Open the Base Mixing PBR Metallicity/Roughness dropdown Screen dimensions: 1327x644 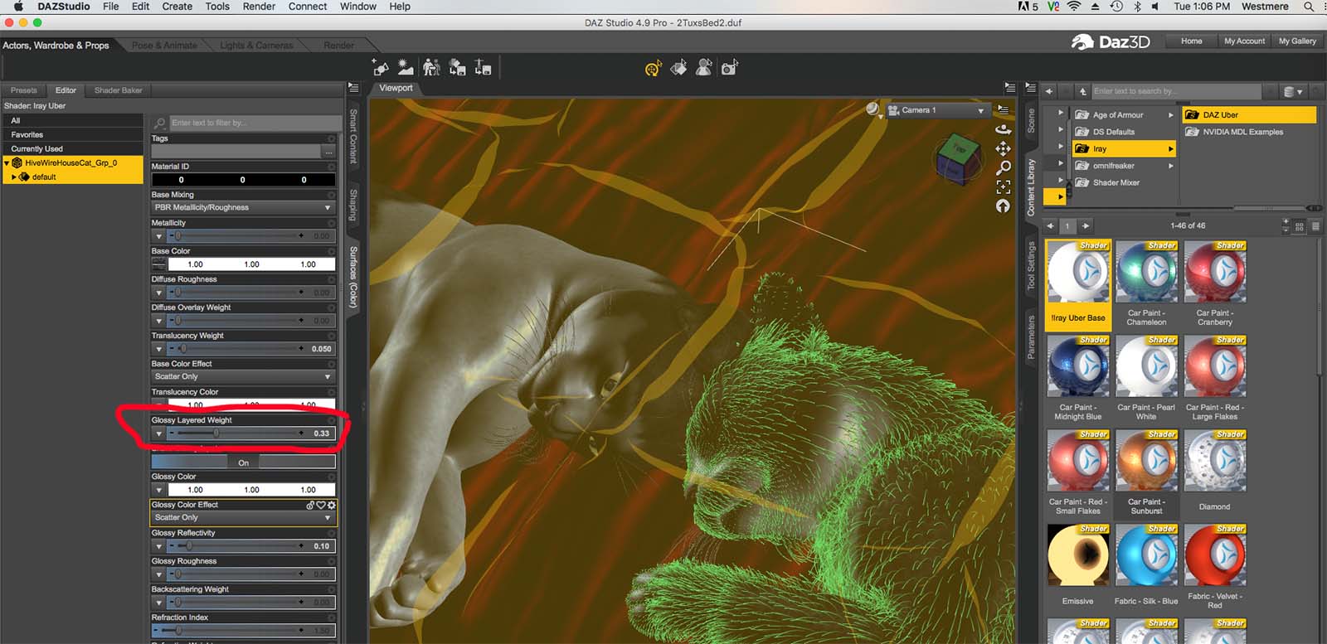[x=242, y=208]
